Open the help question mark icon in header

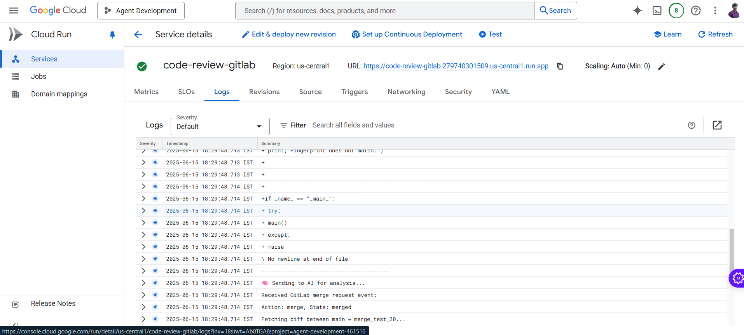coord(696,10)
